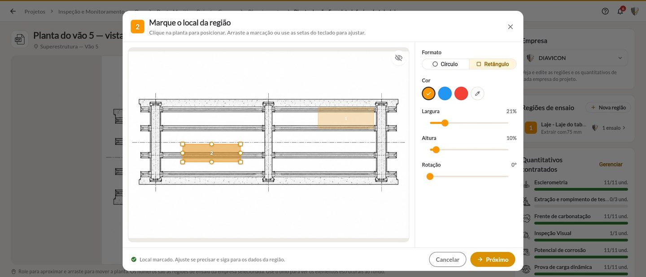
Task: Close the region marking dialog
Action: 510,27
